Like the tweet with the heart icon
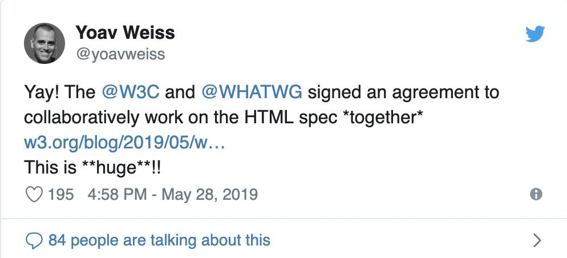 [35, 195]
